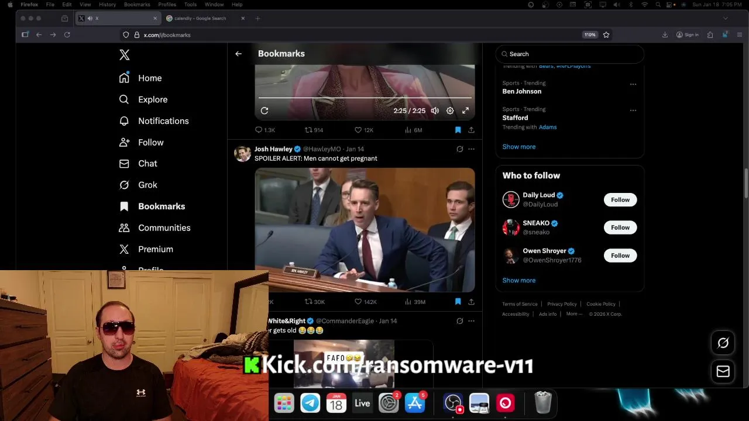This screenshot has width=749, height=421.
Task: Show more accounts to follow
Action: (x=519, y=280)
